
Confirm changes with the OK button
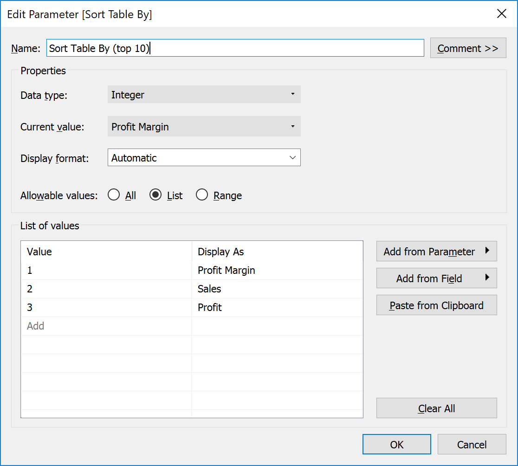396,444
